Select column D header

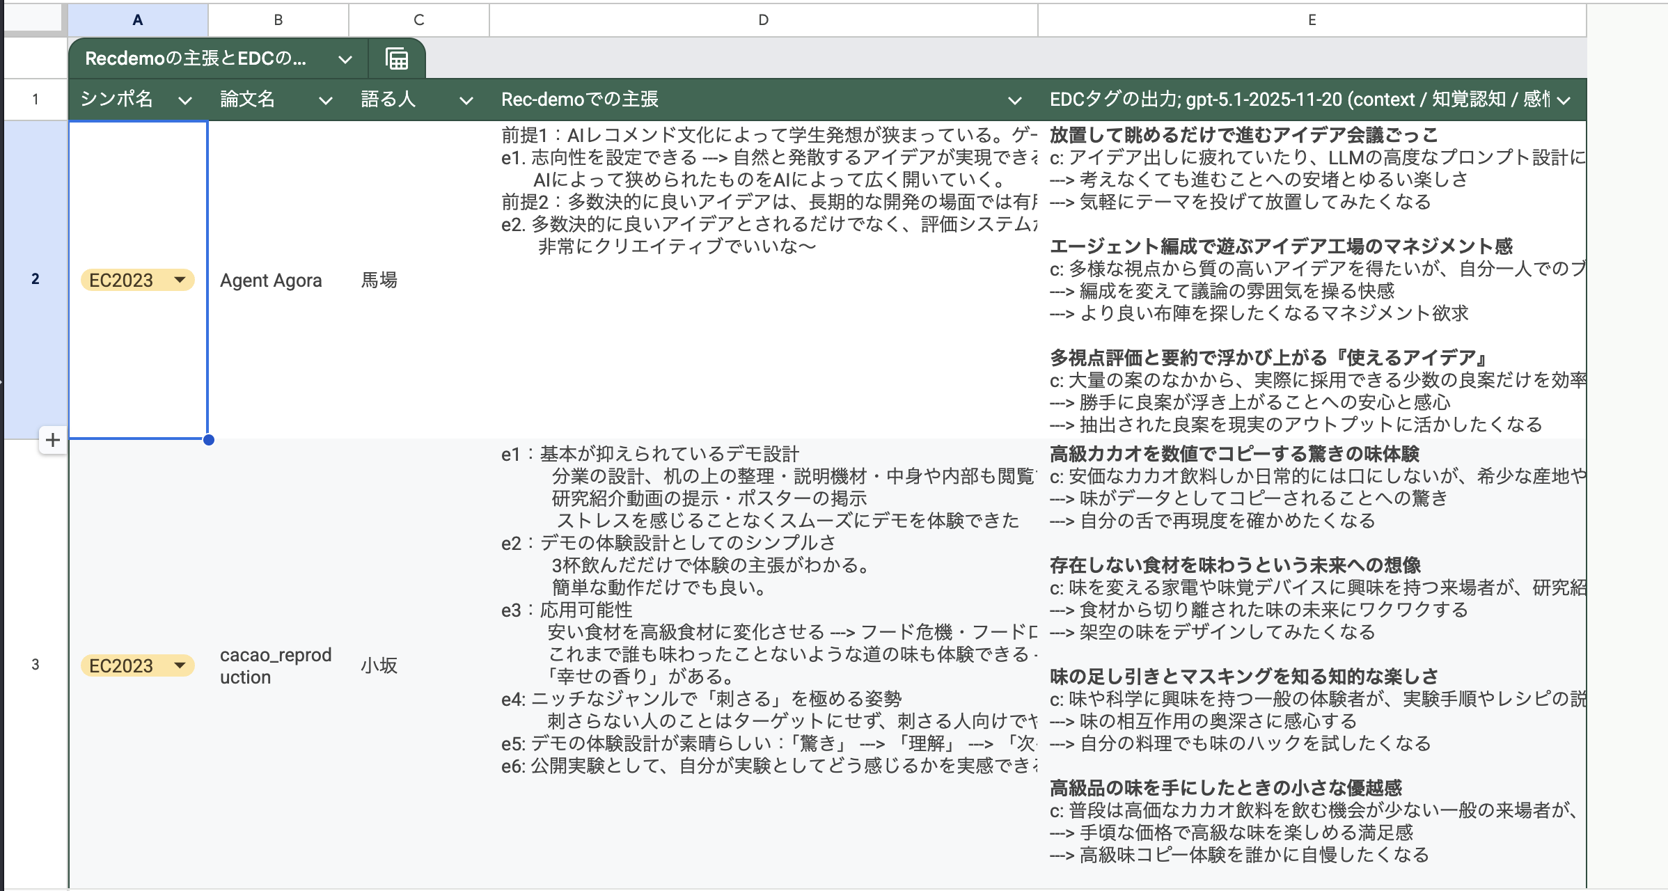coord(763,19)
